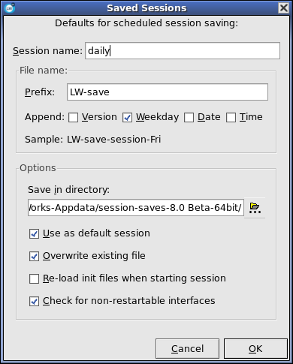Tick the Date append checkbox
Viewport: 293px width, 364px height.
click(189, 117)
